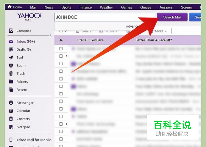The height and width of the screenshot is (147, 206).
Task: Open the select-all dropdown arrow
Action: tap(66, 31)
